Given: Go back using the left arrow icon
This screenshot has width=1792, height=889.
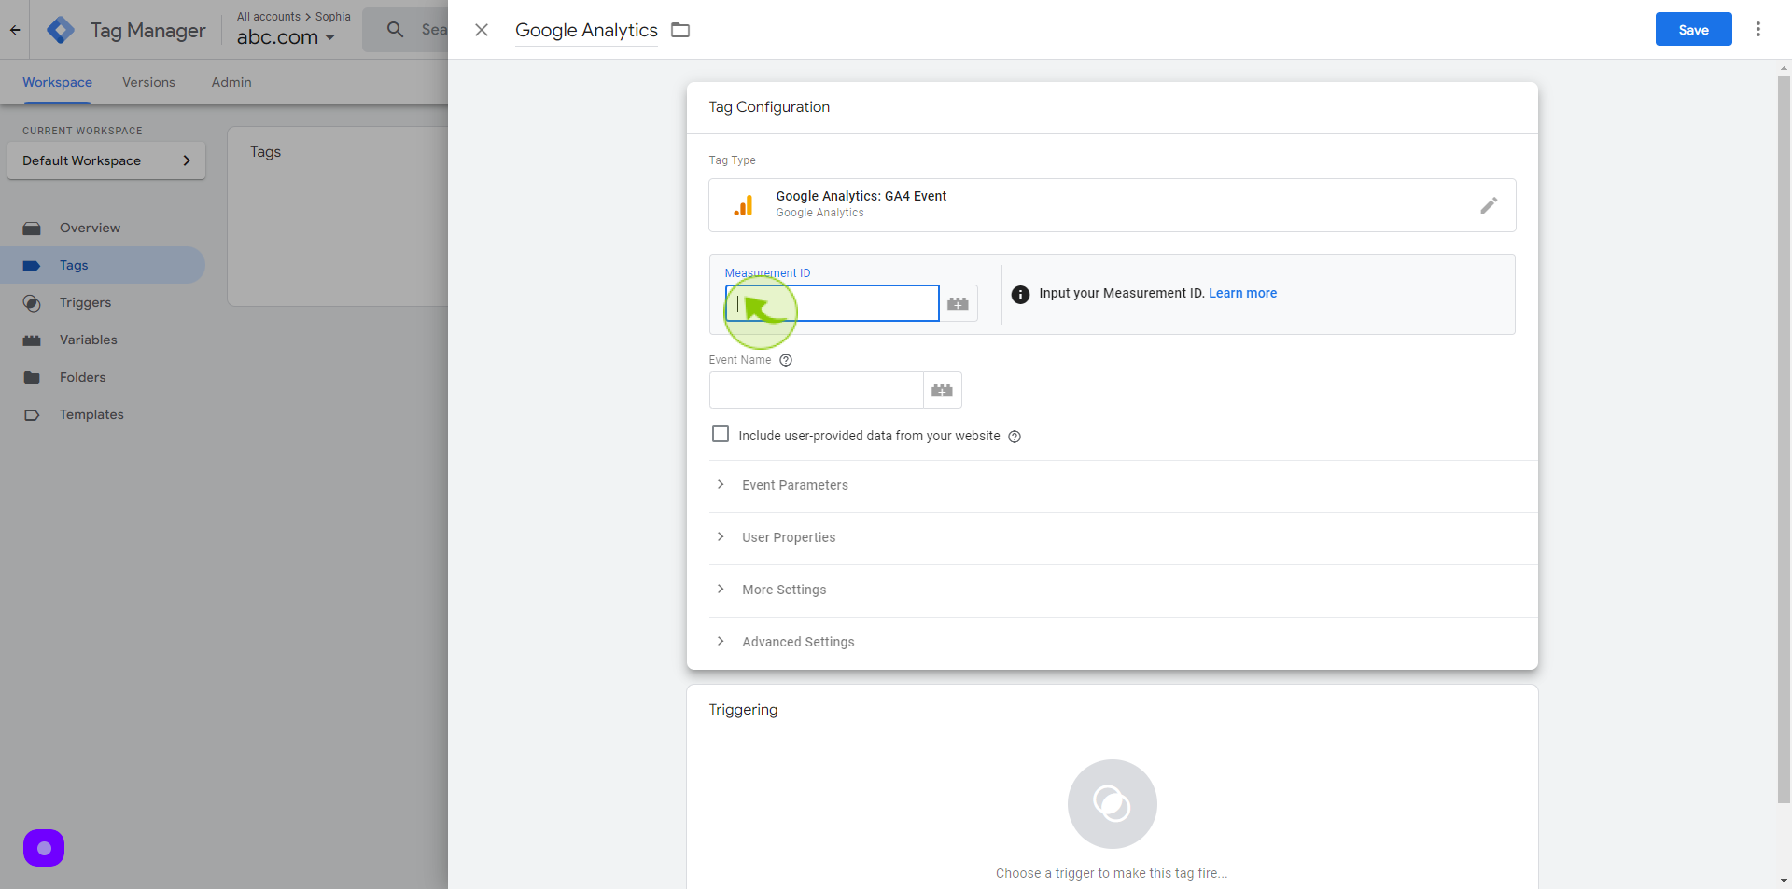Looking at the screenshot, I should (x=15, y=30).
